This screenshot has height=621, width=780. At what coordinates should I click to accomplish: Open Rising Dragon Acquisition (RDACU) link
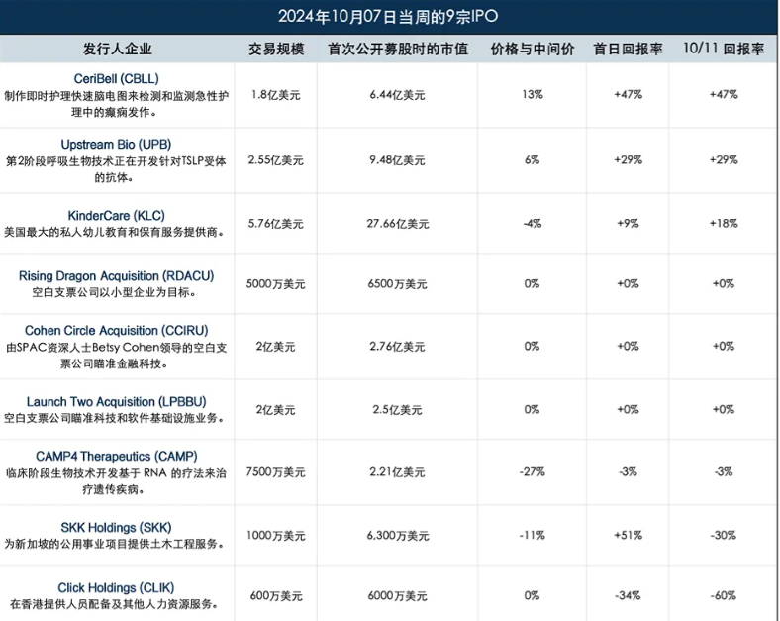[117, 276]
